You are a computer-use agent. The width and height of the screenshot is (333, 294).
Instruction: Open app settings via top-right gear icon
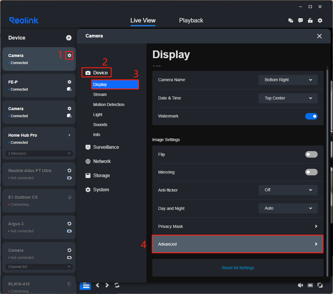point(320,20)
